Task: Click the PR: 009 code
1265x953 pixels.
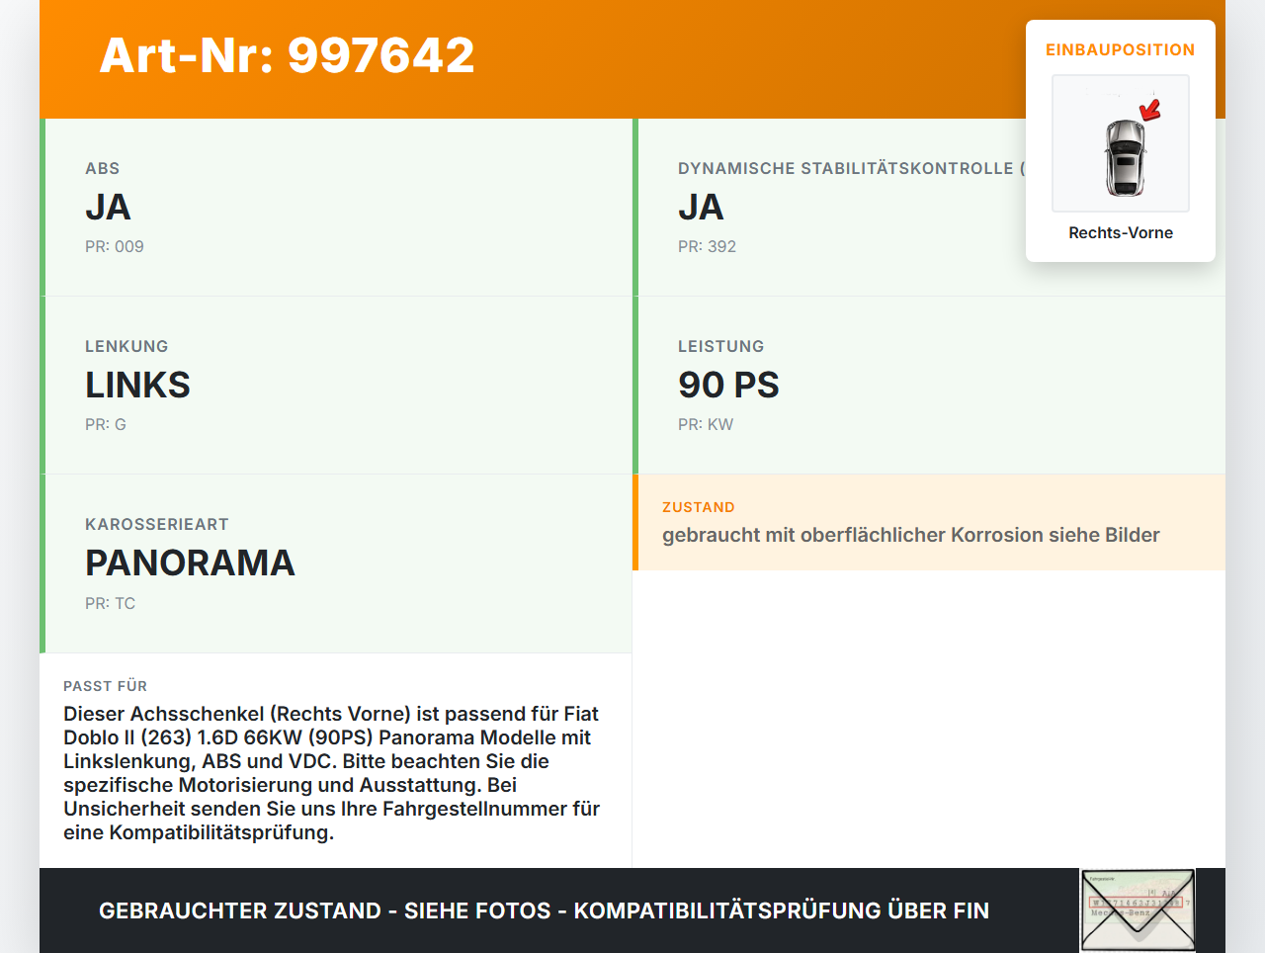Action: pos(115,246)
